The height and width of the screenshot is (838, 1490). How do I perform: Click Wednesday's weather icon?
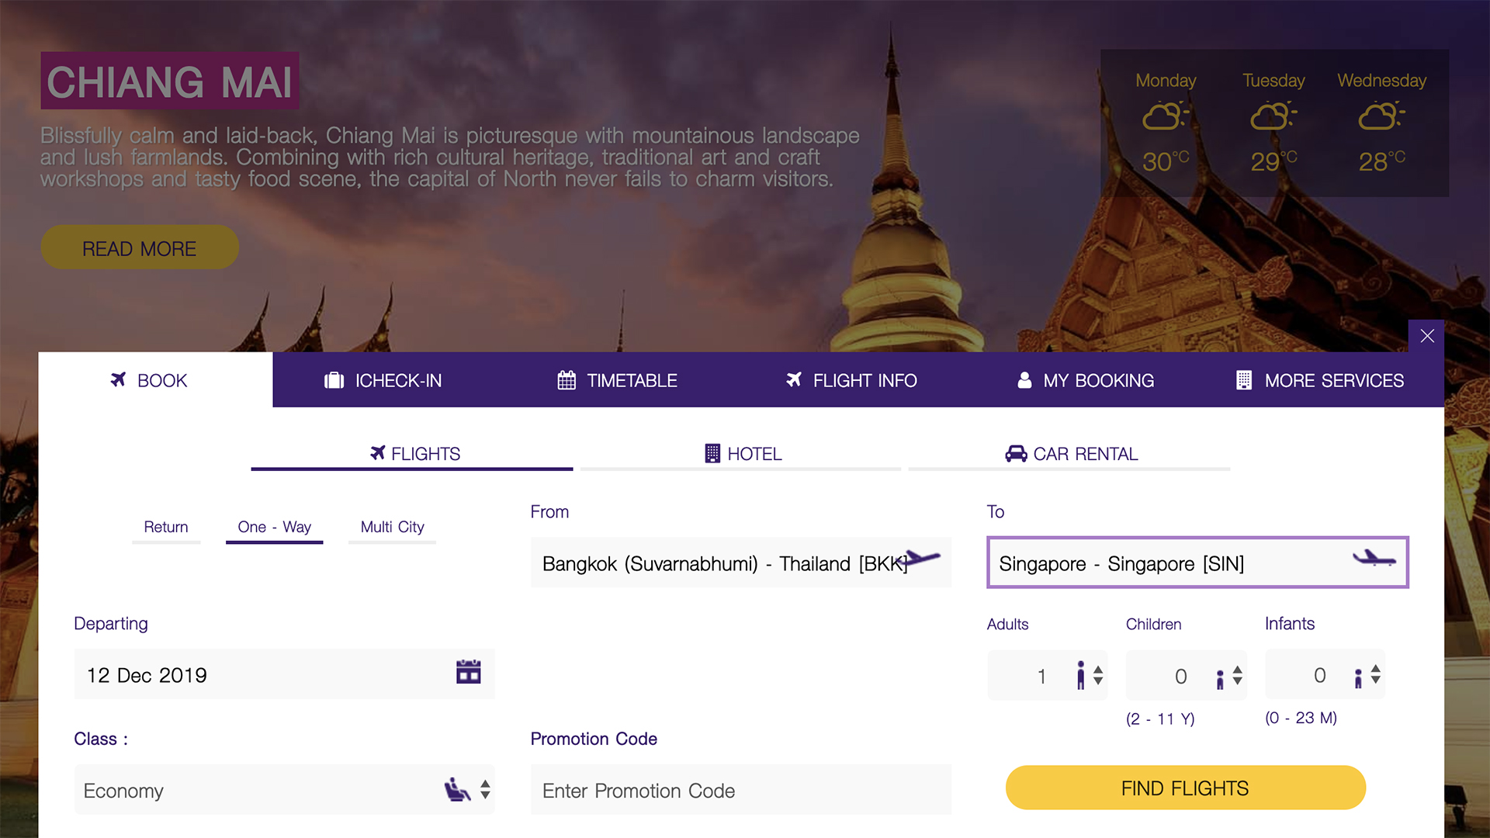(1381, 116)
